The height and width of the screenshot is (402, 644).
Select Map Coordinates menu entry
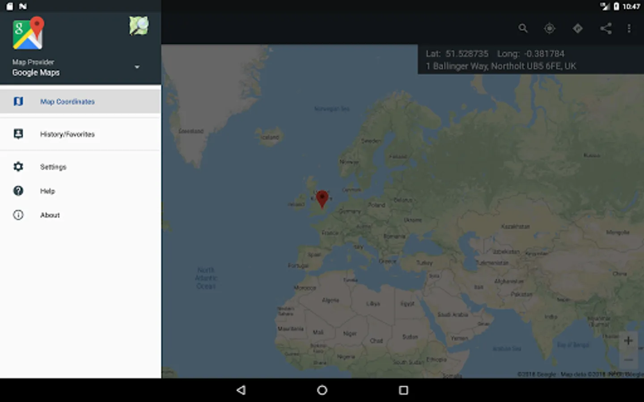point(80,101)
